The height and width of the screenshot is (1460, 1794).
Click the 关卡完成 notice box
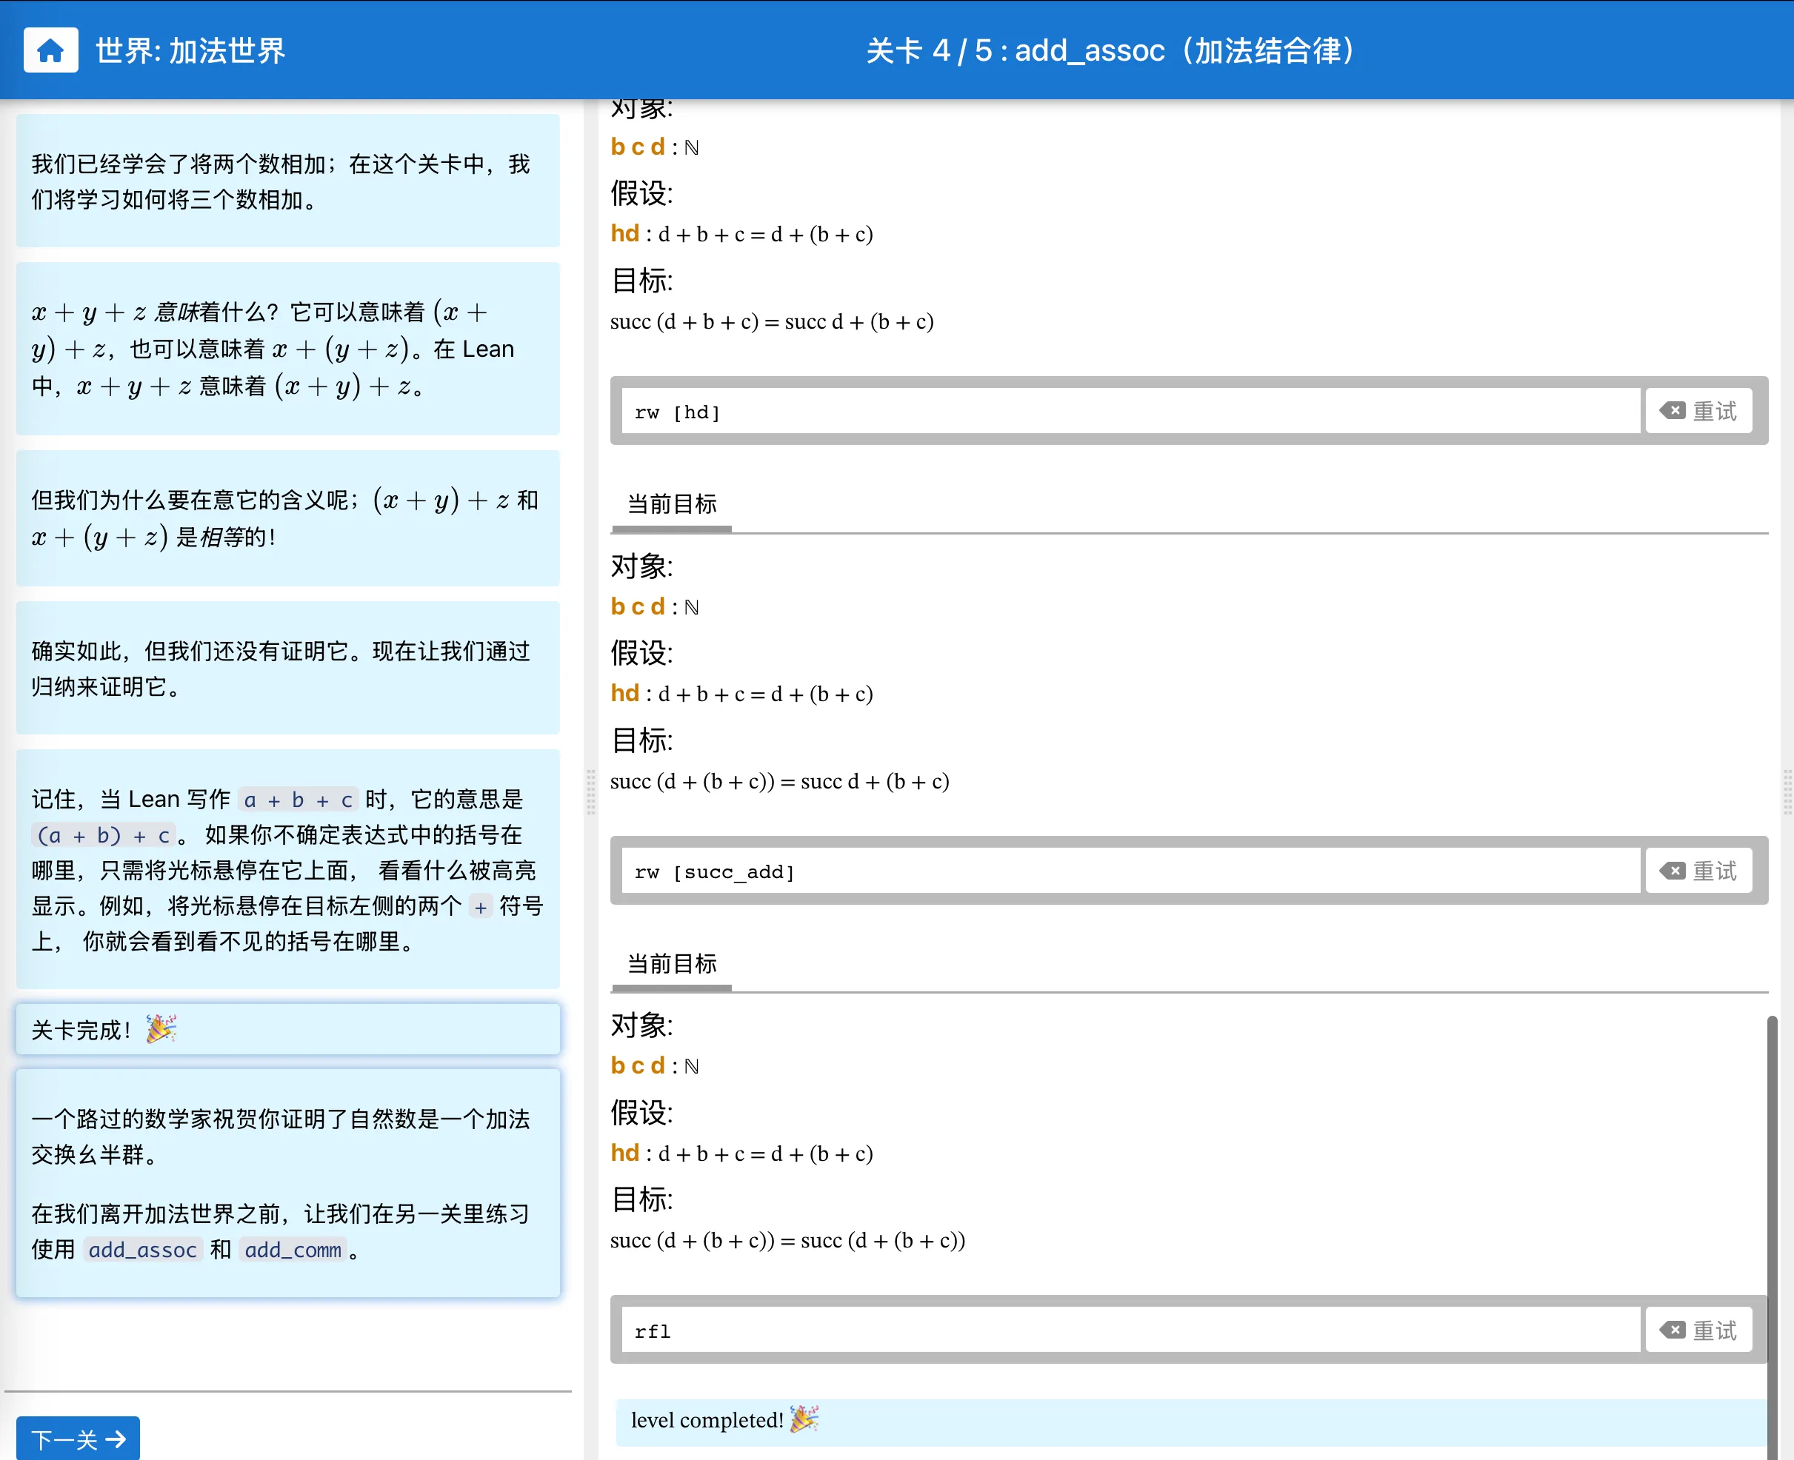(x=288, y=1029)
